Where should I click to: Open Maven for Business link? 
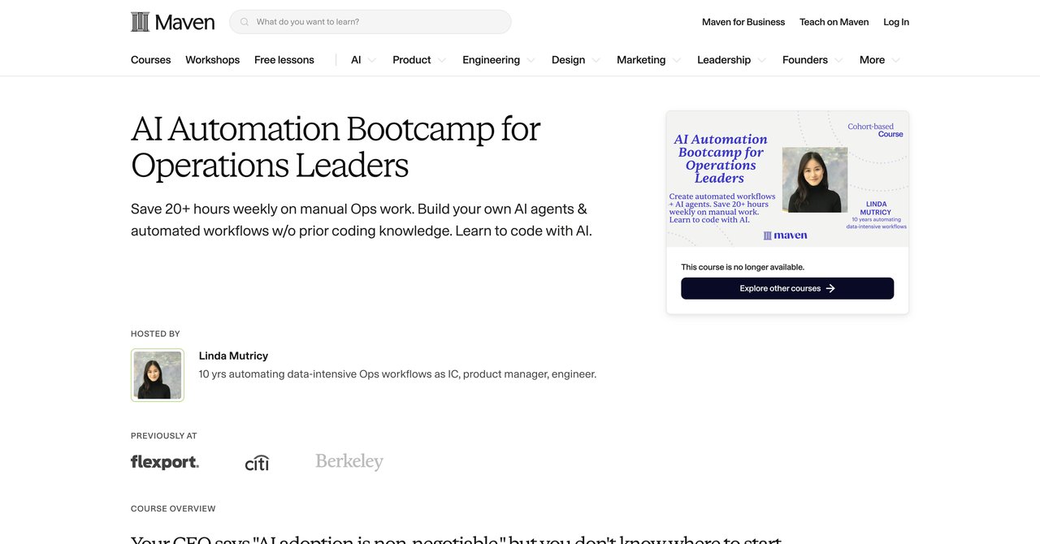point(743,22)
